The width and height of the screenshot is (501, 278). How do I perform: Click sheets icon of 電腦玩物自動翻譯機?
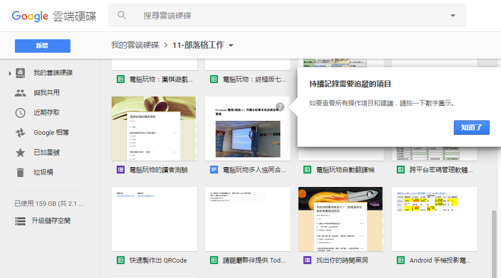click(307, 170)
